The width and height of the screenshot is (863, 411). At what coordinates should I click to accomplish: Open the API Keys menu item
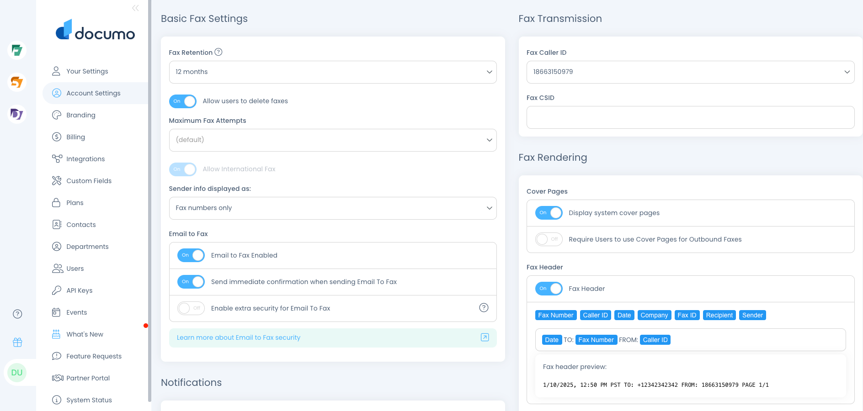[x=80, y=290]
